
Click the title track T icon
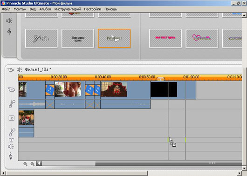pos(11,140)
